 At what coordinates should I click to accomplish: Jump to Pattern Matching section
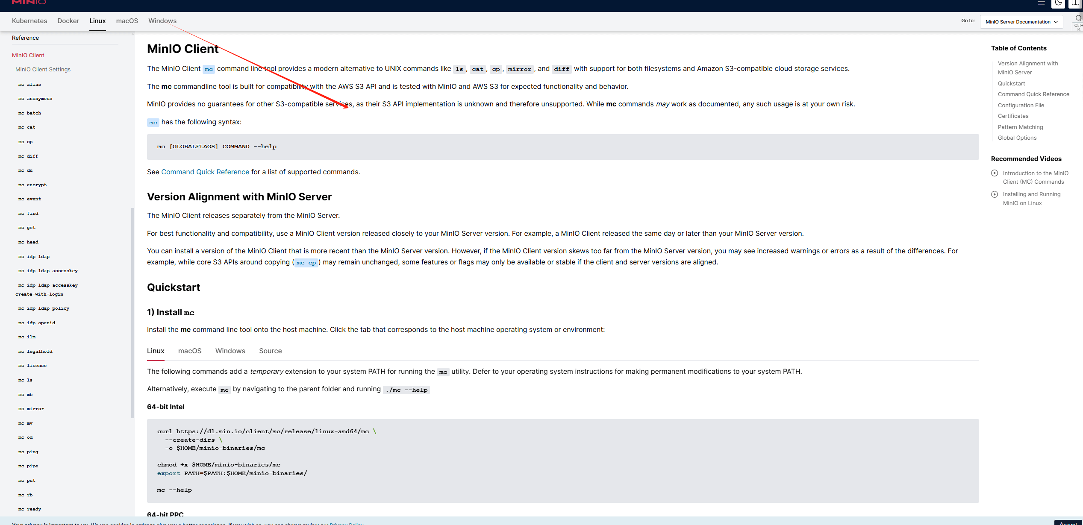tap(1020, 127)
